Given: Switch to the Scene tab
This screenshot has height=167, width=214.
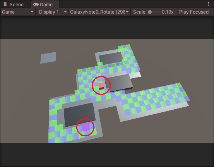Looking at the screenshot, I should coord(14,4).
